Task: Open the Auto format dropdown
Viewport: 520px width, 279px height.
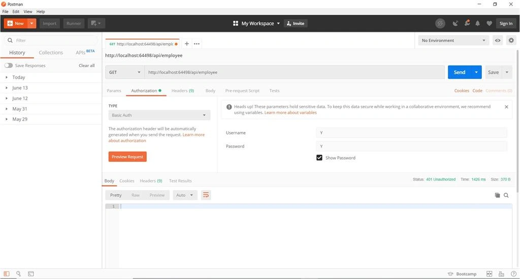Action: (185, 195)
